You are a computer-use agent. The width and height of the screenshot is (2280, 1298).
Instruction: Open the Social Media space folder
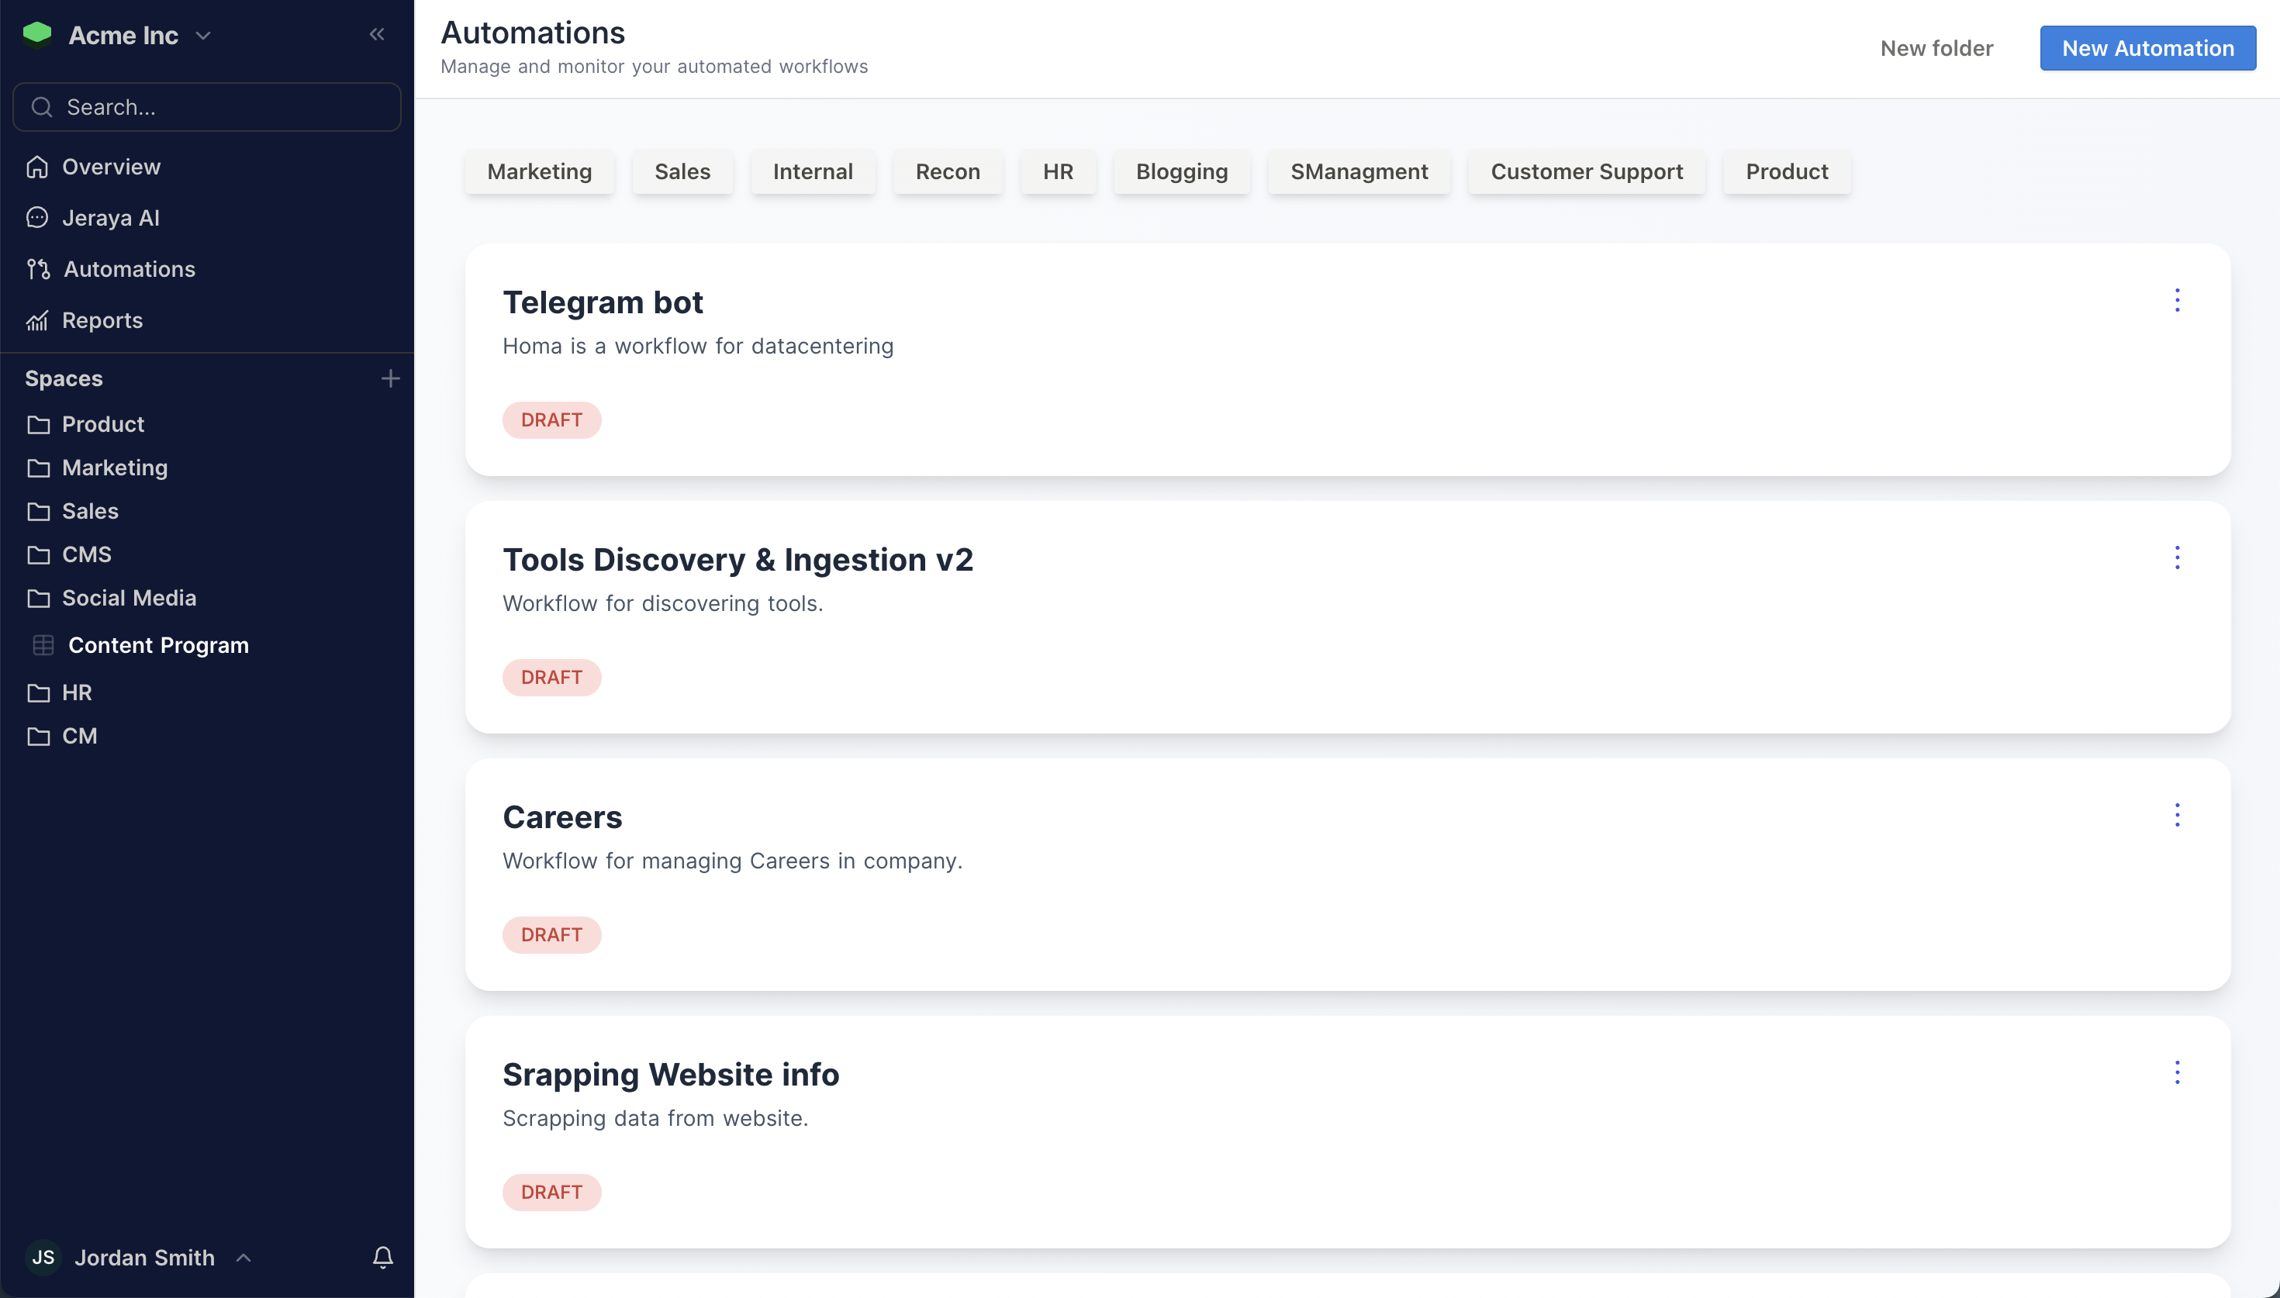(129, 598)
